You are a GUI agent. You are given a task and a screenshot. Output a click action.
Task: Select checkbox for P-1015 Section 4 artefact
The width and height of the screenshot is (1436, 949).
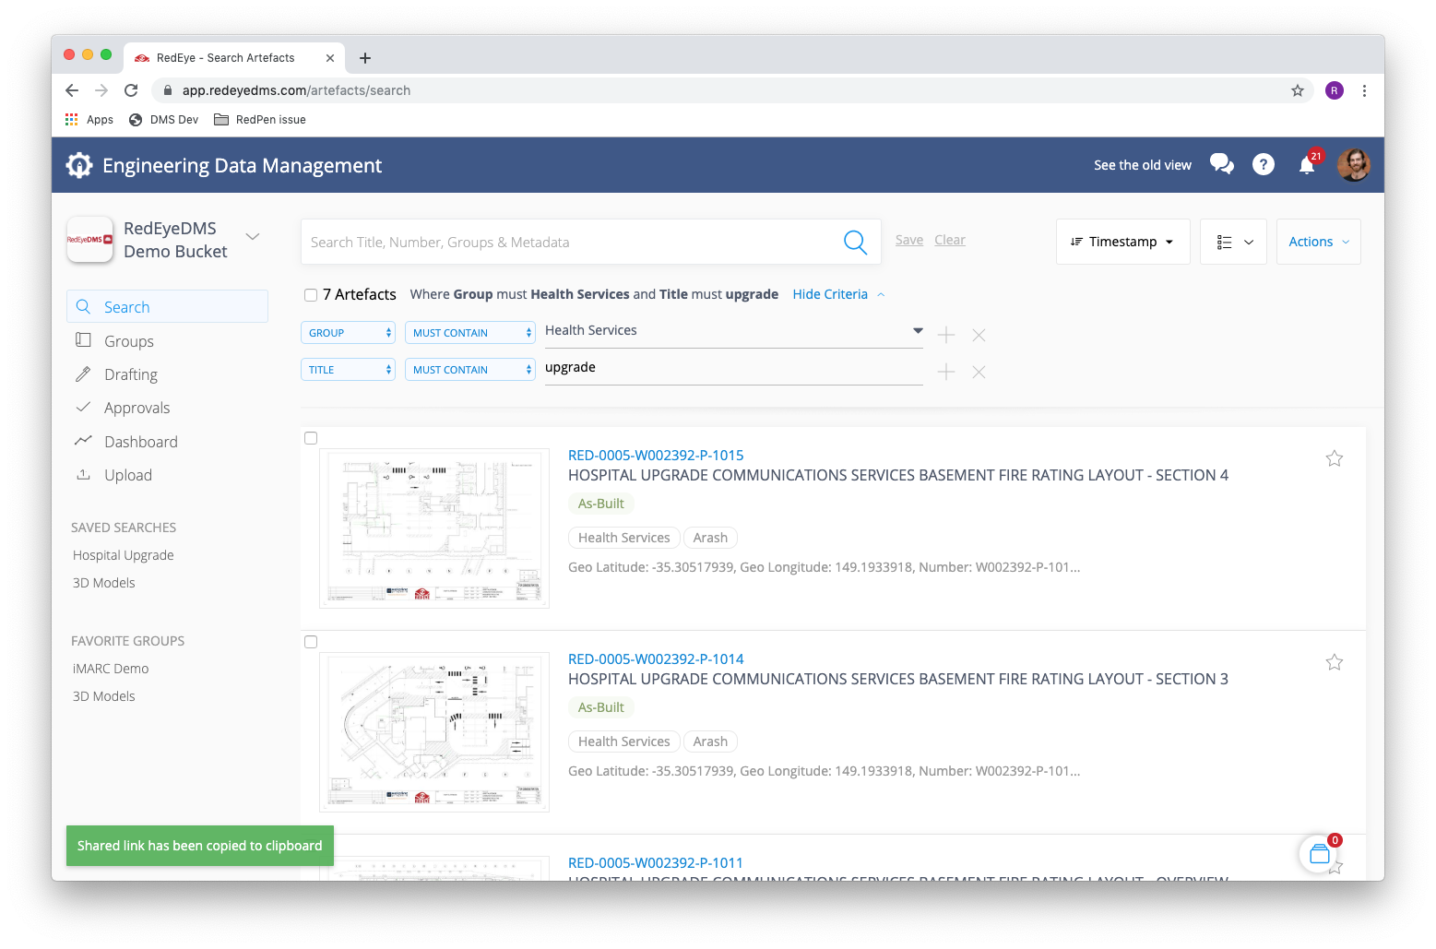pyautogui.click(x=311, y=438)
